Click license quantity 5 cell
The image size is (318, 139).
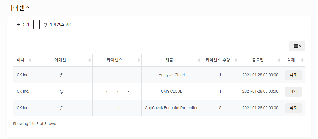(220, 108)
